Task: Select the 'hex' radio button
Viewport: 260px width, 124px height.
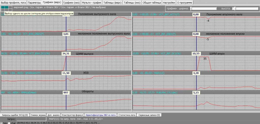Action: click(2, 123)
